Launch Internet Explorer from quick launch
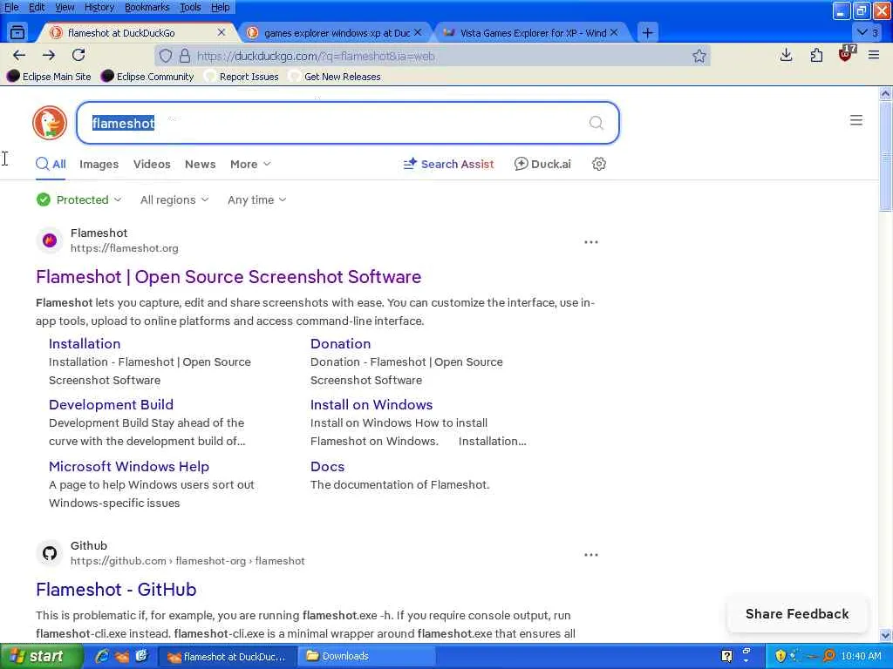 click(103, 656)
